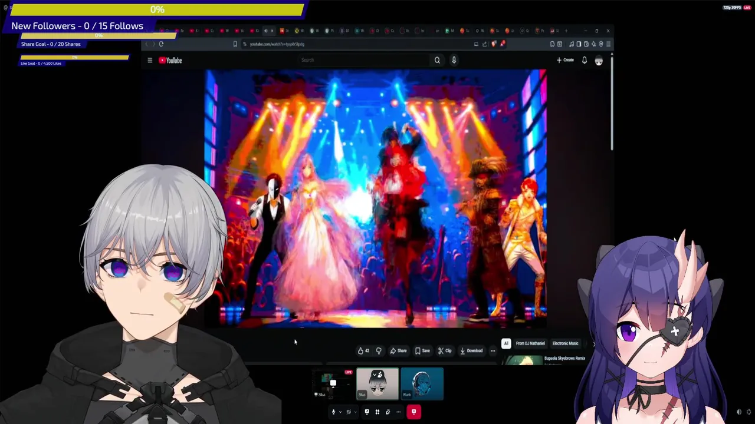
Task: Open the Bupaela Skyebrows Remix thumbnail
Action: tap(523, 360)
